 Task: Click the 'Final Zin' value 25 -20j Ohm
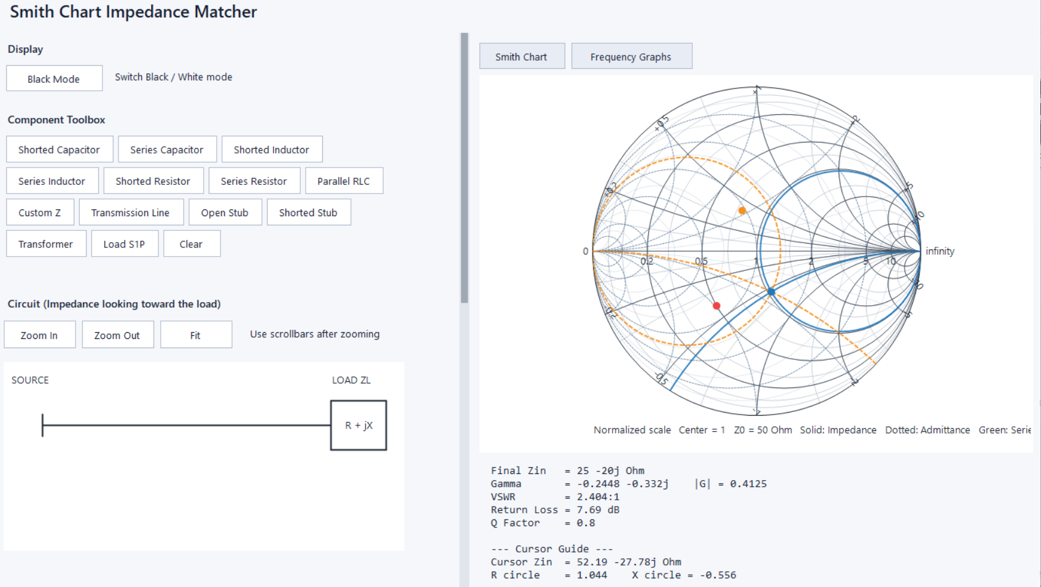(611, 471)
